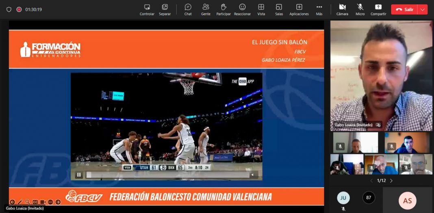Select the center bottom participant thumbnail in blue shirt
This screenshot has height=213, width=434.
[381, 164]
